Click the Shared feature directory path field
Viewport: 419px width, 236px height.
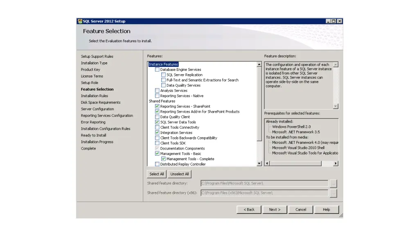pos(264,184)
